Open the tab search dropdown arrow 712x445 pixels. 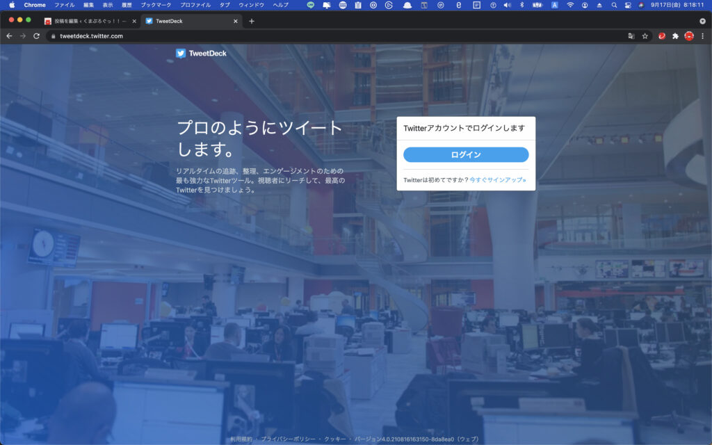(702, 21)
